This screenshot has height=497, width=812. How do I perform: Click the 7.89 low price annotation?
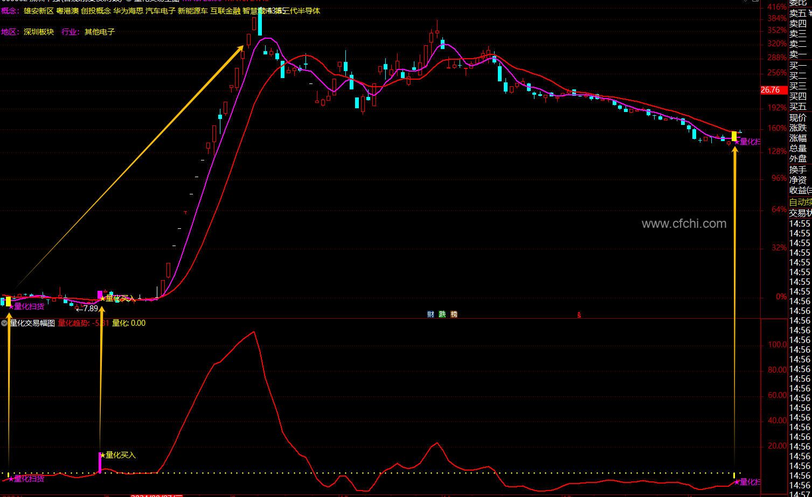pyautogui.click(x=90, y=309)
